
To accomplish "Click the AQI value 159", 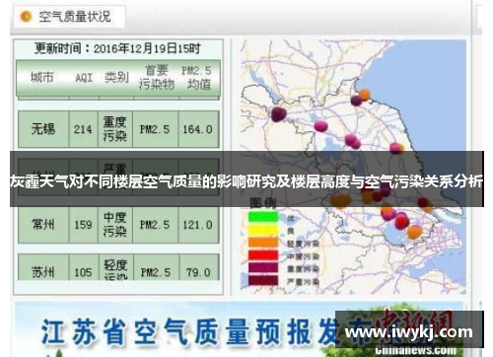I will [x=83, y=225].
